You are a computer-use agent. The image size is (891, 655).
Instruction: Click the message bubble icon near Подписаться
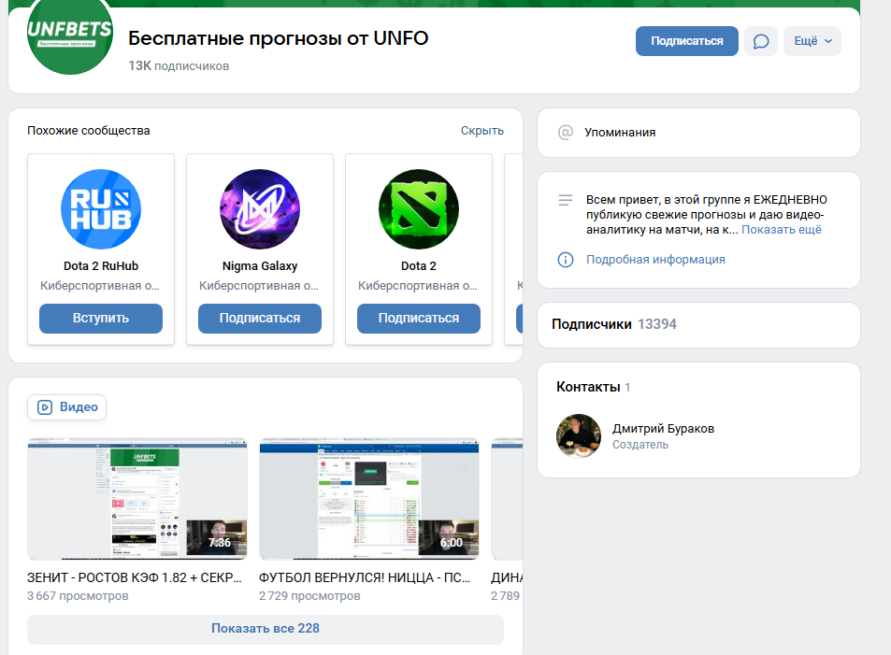point(760,41)
